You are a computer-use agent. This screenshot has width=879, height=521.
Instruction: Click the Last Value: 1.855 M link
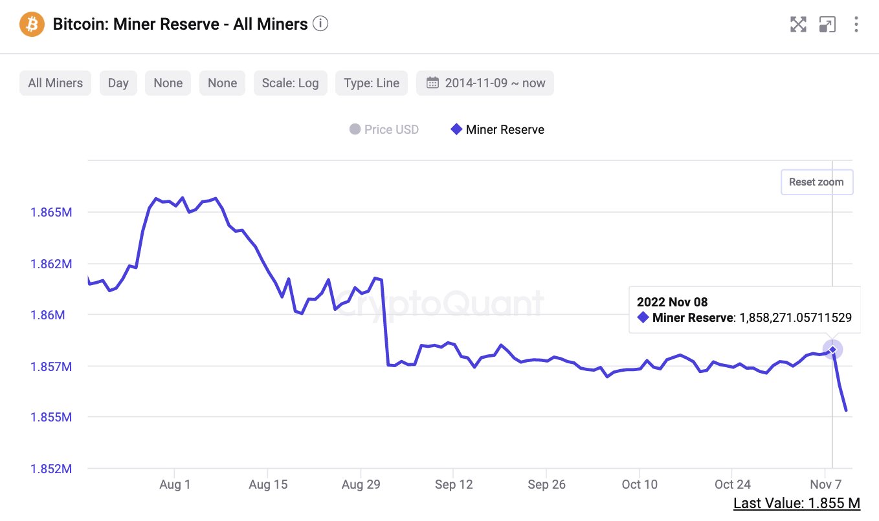click(796, 503)
